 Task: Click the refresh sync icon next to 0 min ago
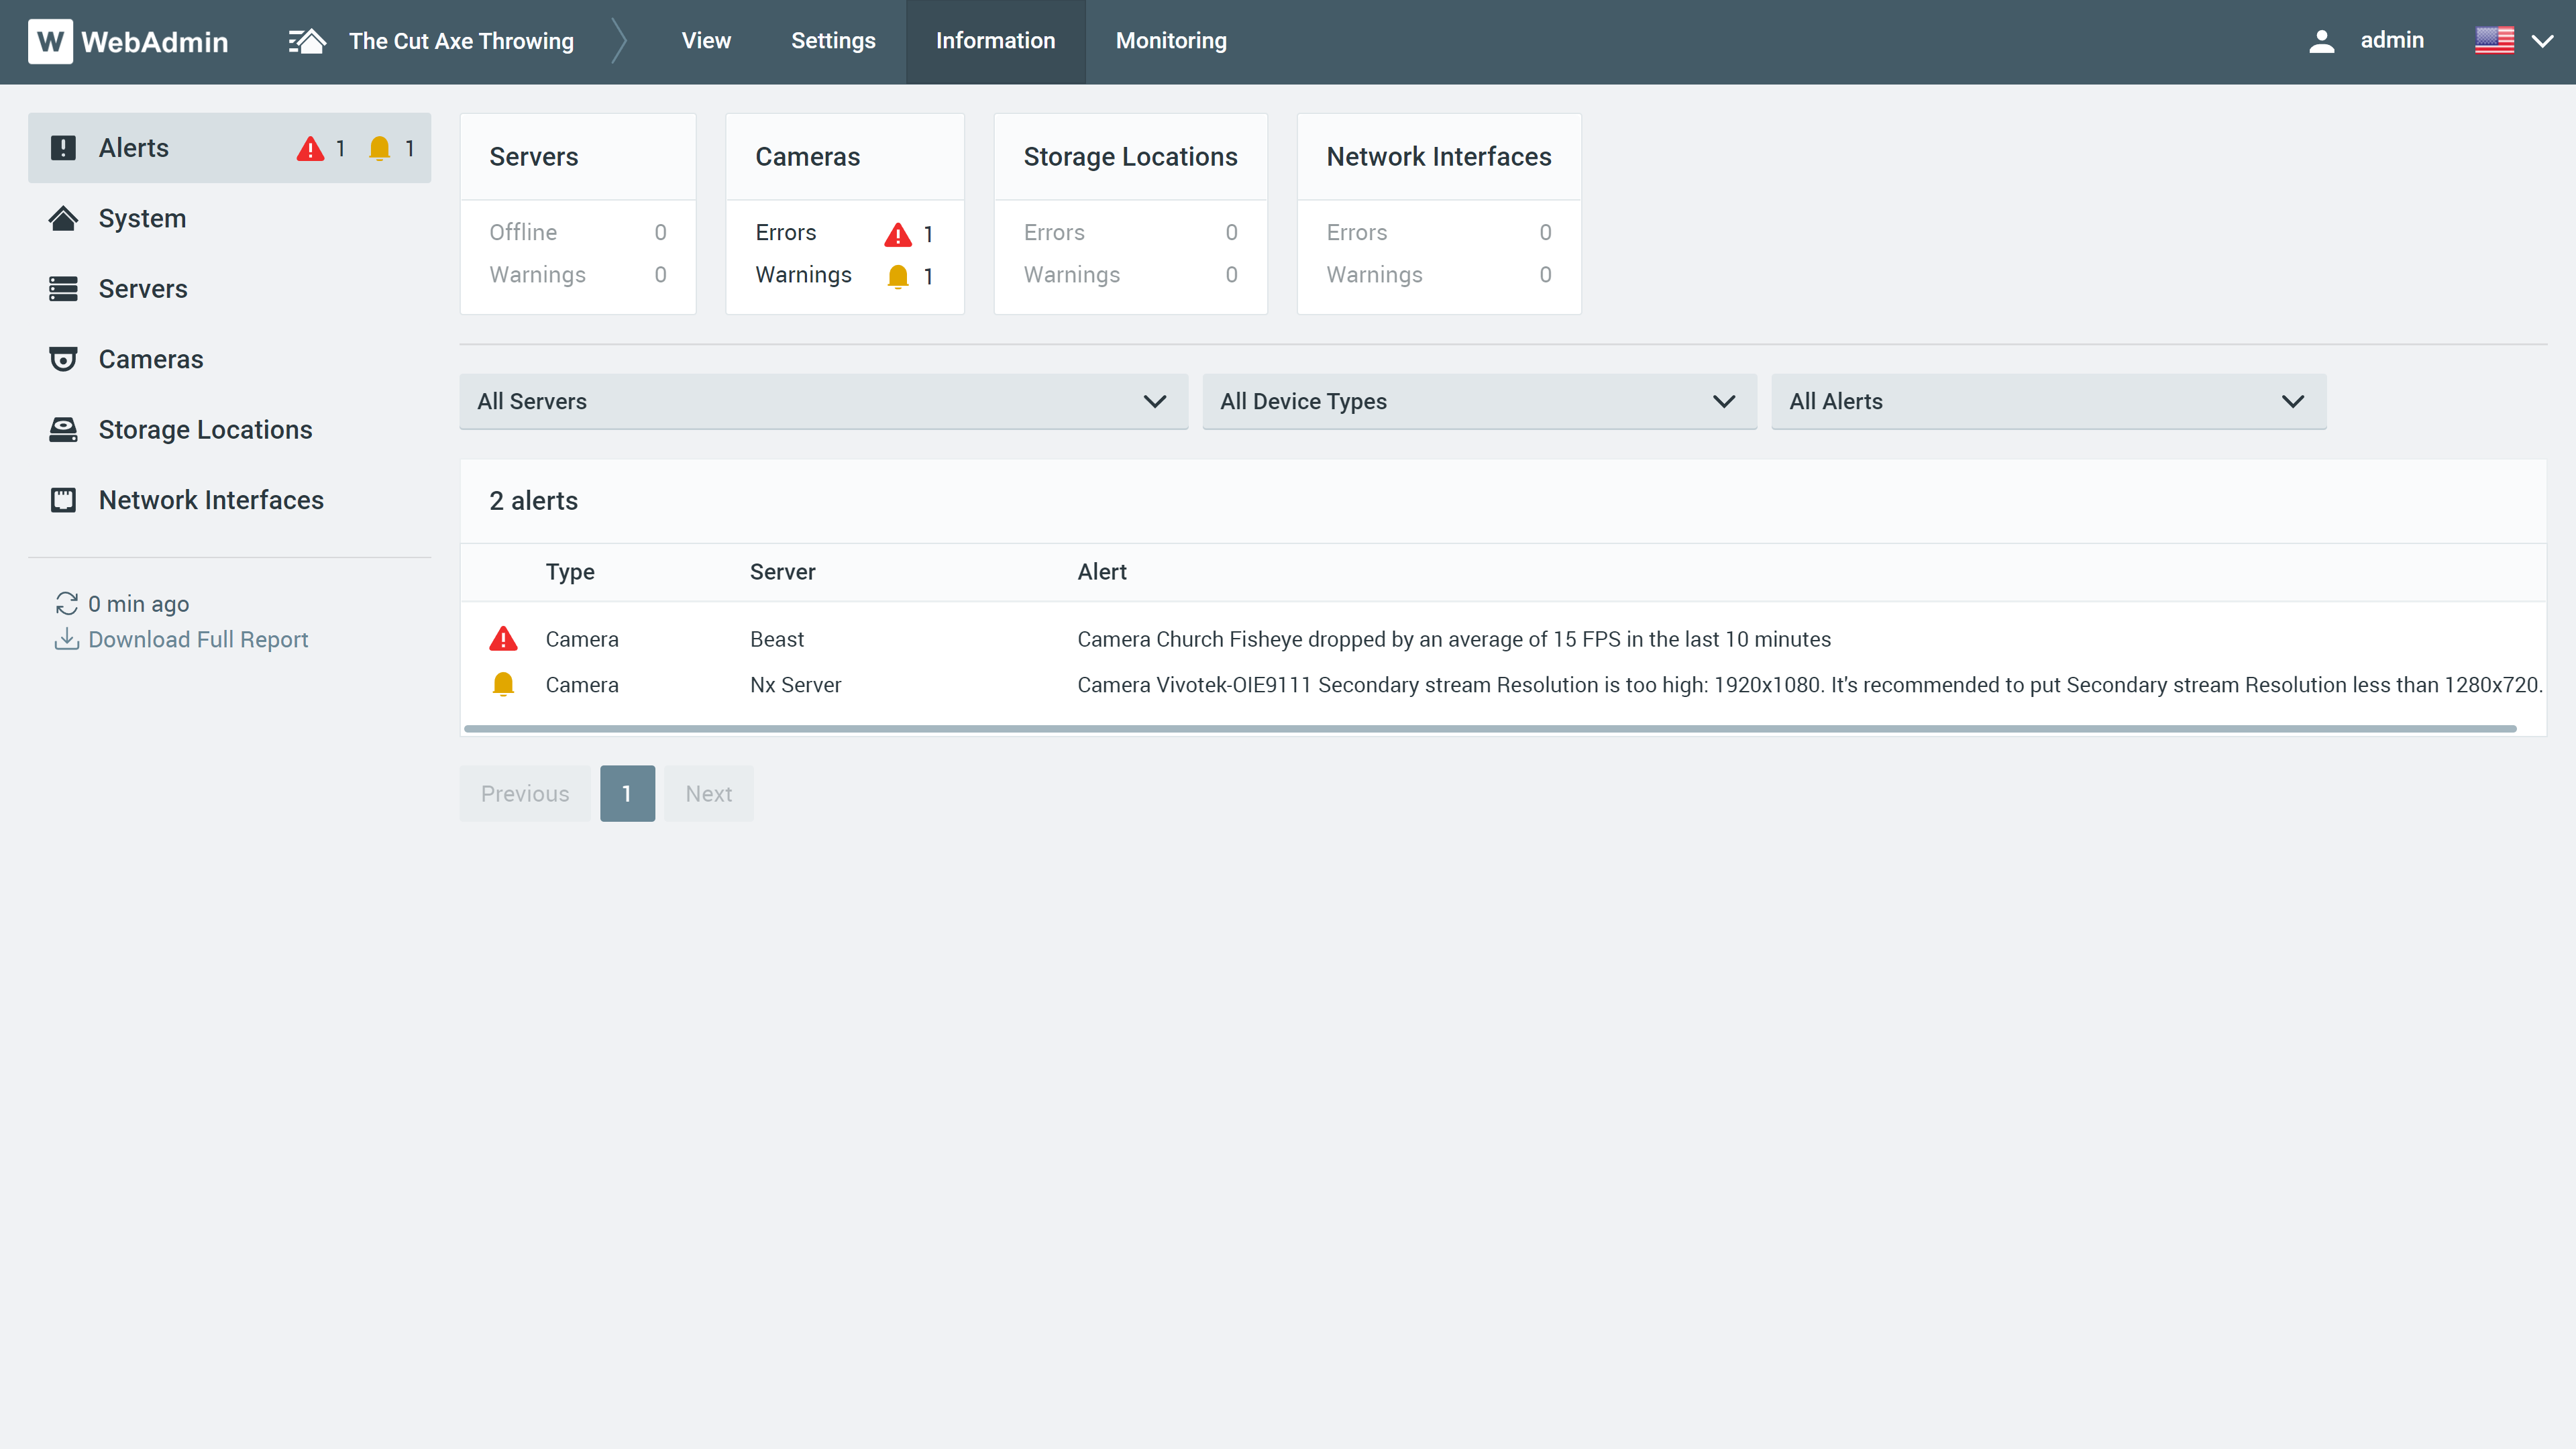coord(67,603)
